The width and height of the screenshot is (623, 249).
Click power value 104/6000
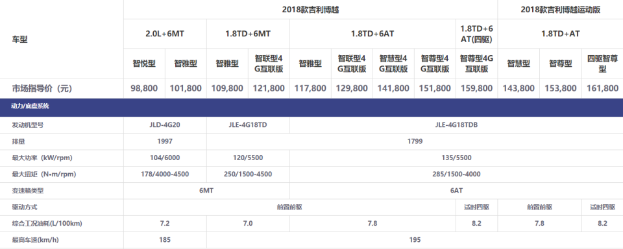(x=165, y=158)
